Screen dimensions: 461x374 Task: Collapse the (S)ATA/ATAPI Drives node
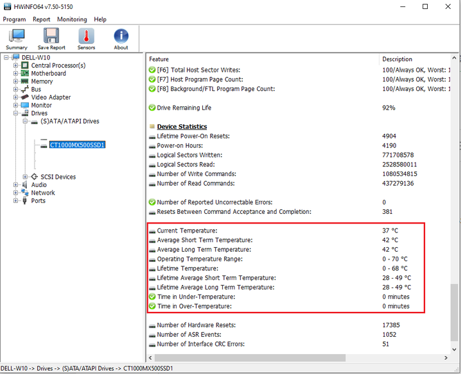[x=25, y=121]
